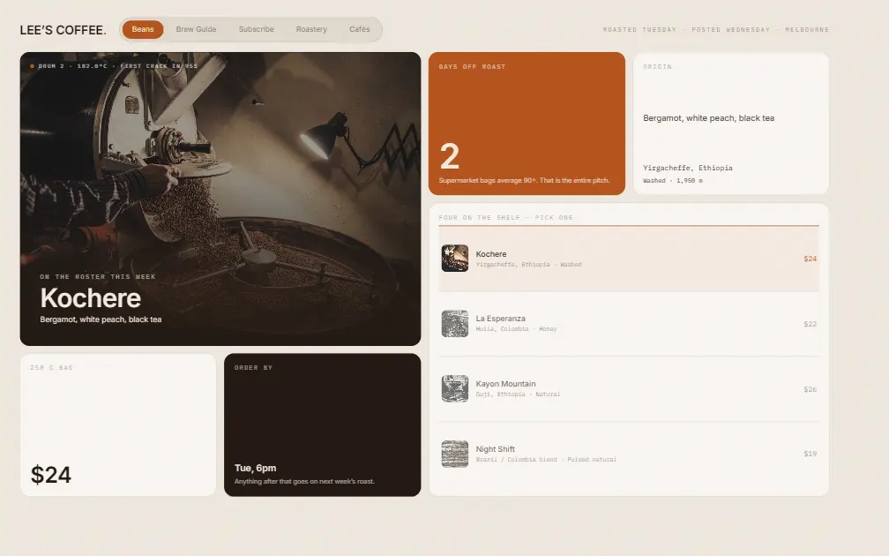Screen dimensions: 889x556
Task: Click 'Brazil / Colombia blend · Pulped natural' subtitle
Action: pyautogui.click(x=546, y=460)
